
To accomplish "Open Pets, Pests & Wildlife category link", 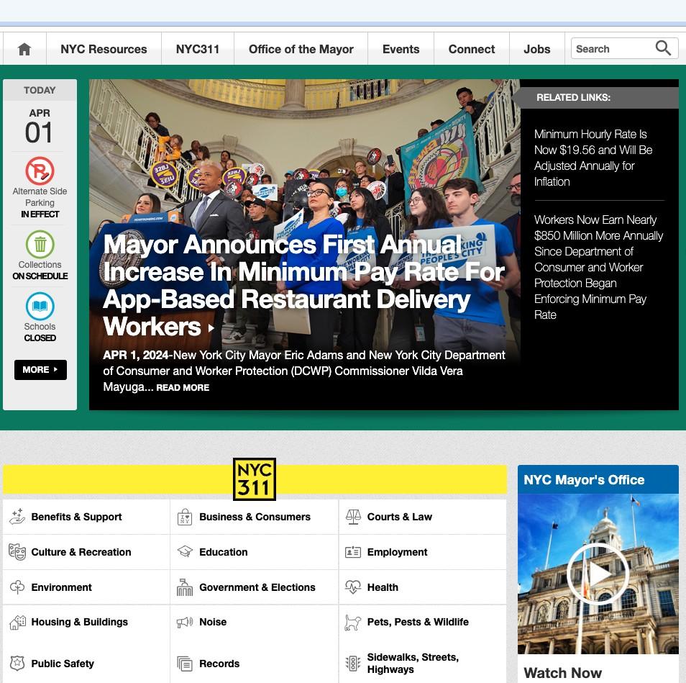I will pos(417,622).
